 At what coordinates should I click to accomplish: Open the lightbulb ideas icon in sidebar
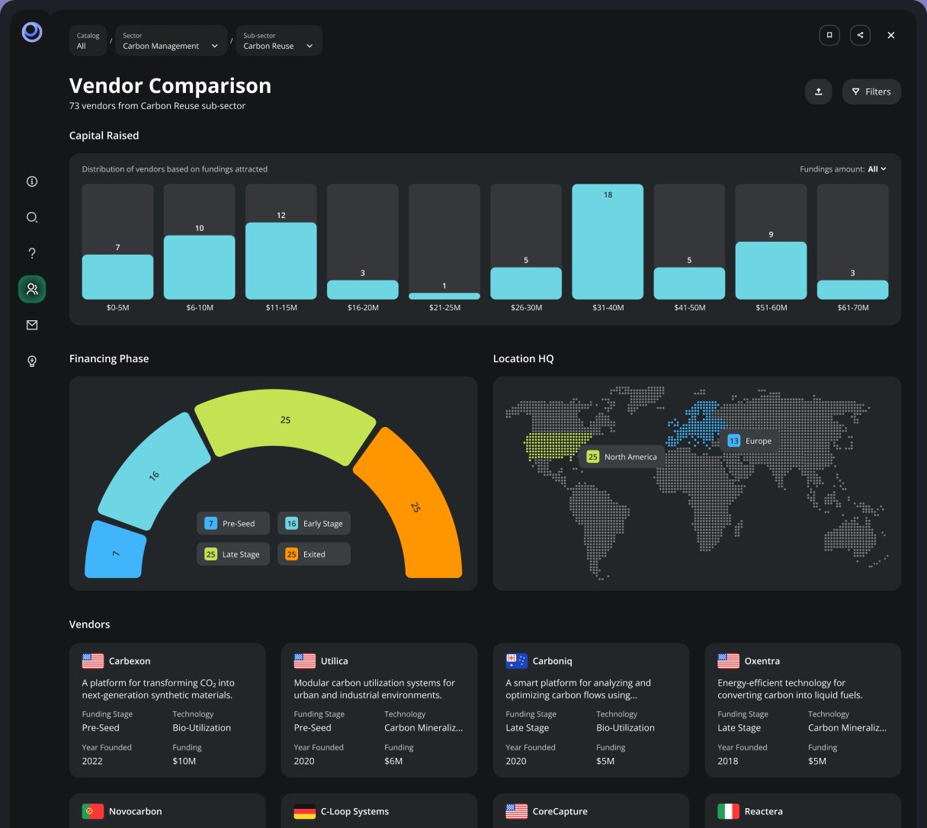tap(32, 361)
